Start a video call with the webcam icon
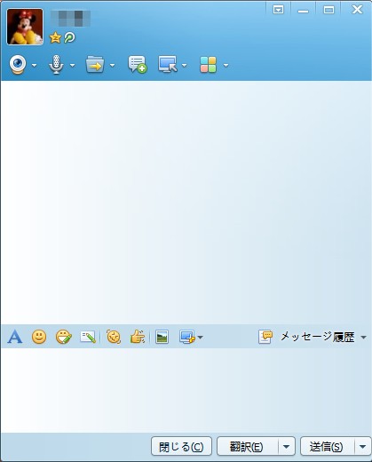 click(x=18, y=64)
